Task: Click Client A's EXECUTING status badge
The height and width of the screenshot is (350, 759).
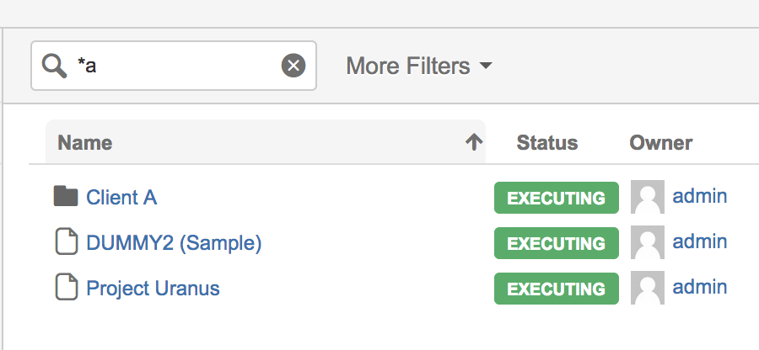Action: [556, 199]
